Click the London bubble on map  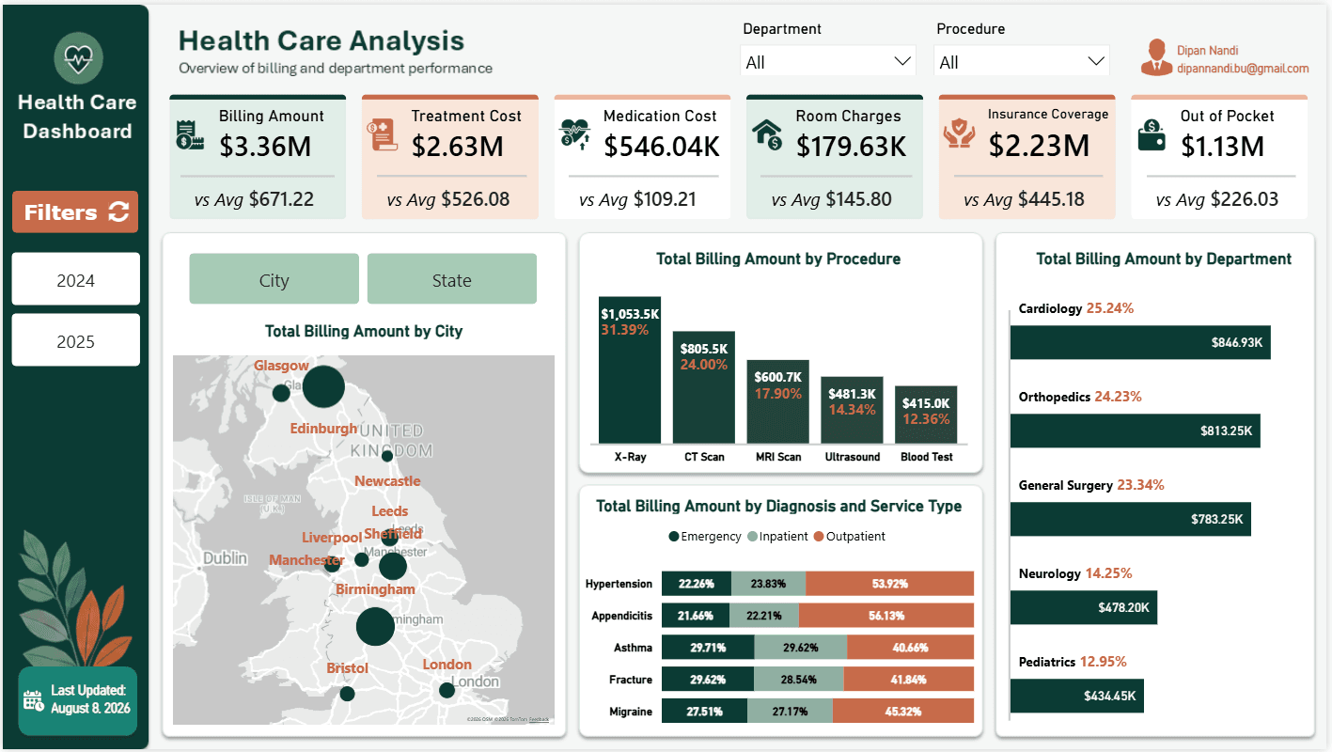tap(447, 690)
